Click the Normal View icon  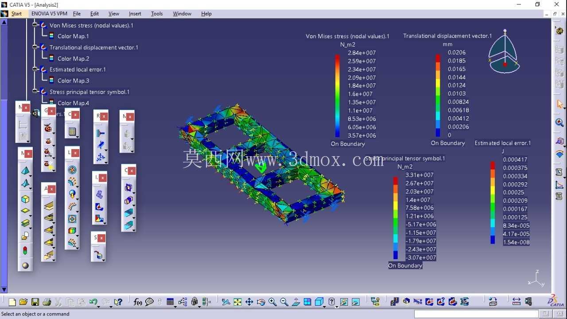tap(296, 302)
